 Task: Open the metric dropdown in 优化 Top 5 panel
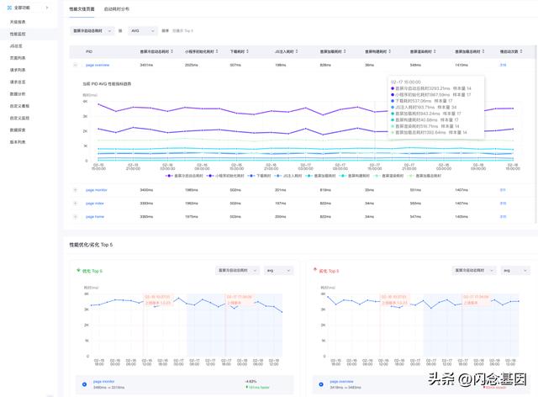coord(237,271)
